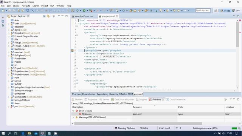242x136 pixels.
Task: Click the Open Perspective icon
Action: pos(216,11)
